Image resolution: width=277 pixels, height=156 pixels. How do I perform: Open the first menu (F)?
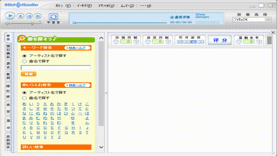(63, 6)
